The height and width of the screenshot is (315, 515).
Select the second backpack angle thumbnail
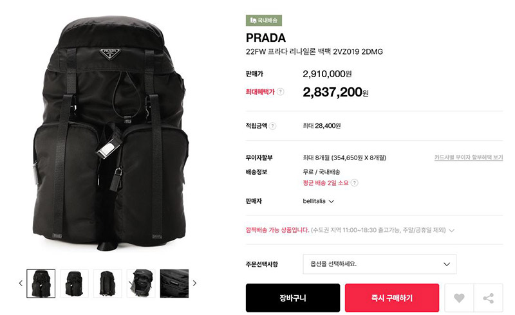click(x=75, y=283)
